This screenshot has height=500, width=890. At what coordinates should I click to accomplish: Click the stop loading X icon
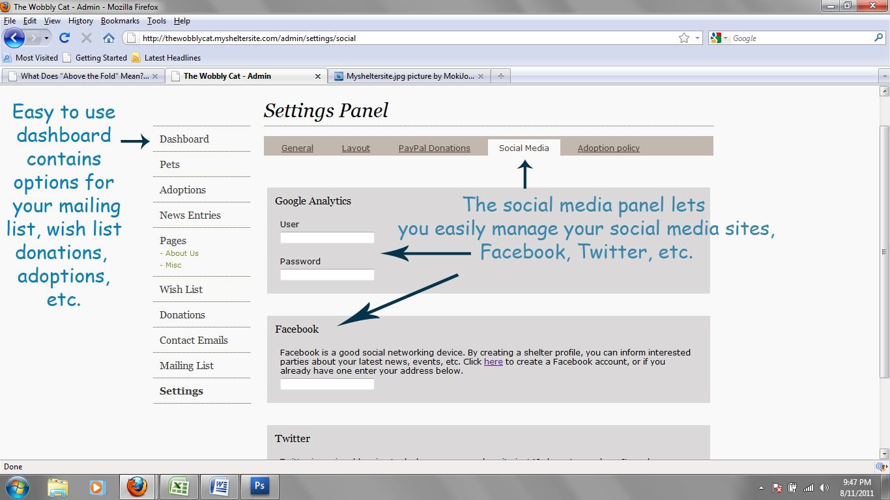click(86, 38)
